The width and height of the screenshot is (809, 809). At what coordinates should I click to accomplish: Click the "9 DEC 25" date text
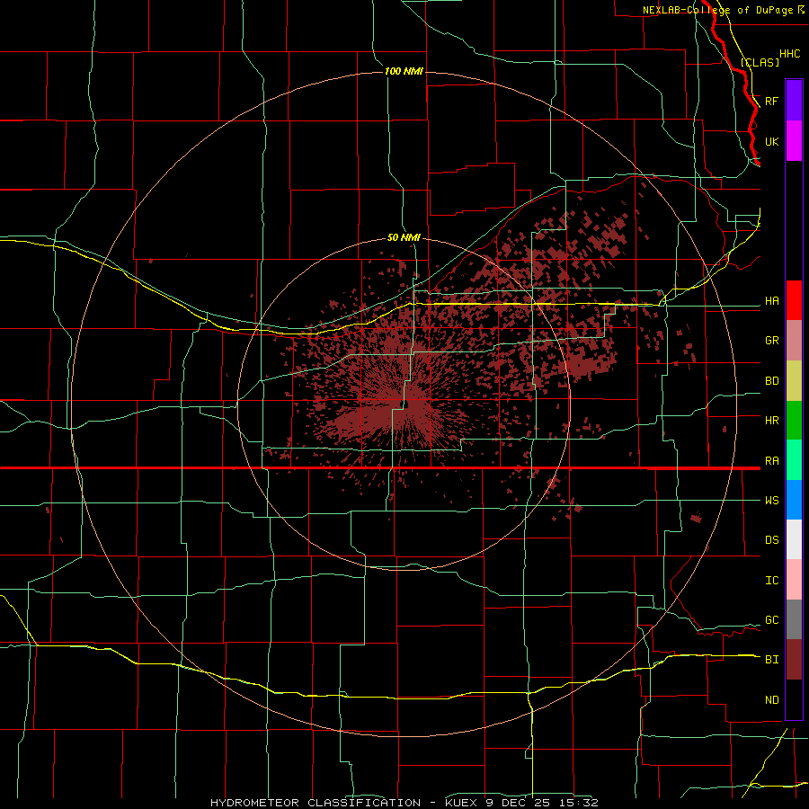[x=517, y=803]
